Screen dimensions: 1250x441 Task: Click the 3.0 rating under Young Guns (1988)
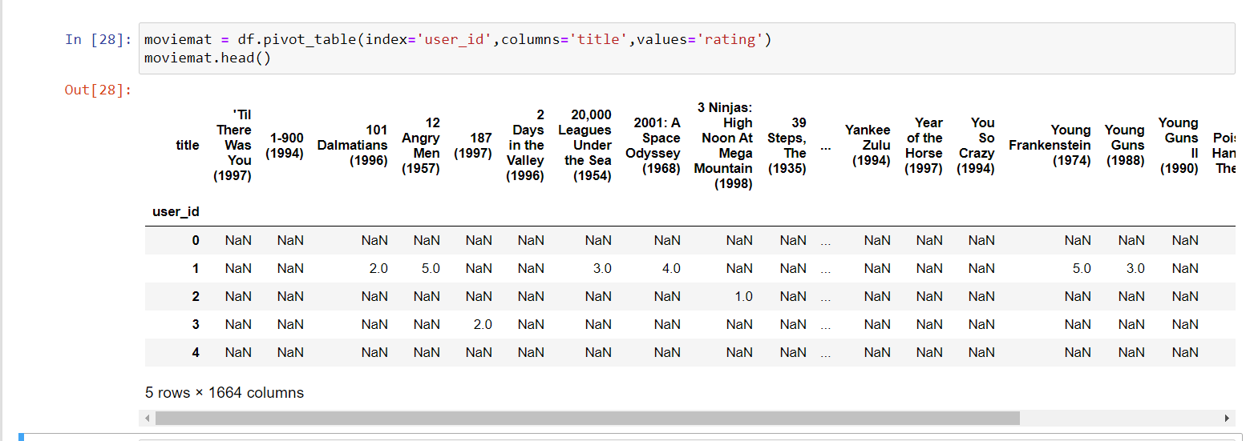pyautogui.click(x=1135, y=268)
